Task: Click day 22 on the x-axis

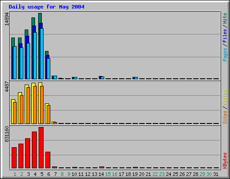Action: click(155, 174)
